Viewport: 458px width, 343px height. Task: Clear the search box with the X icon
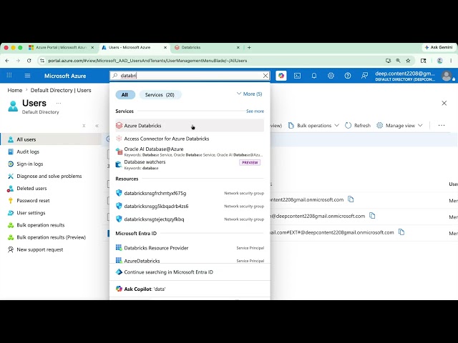point(265,76)
